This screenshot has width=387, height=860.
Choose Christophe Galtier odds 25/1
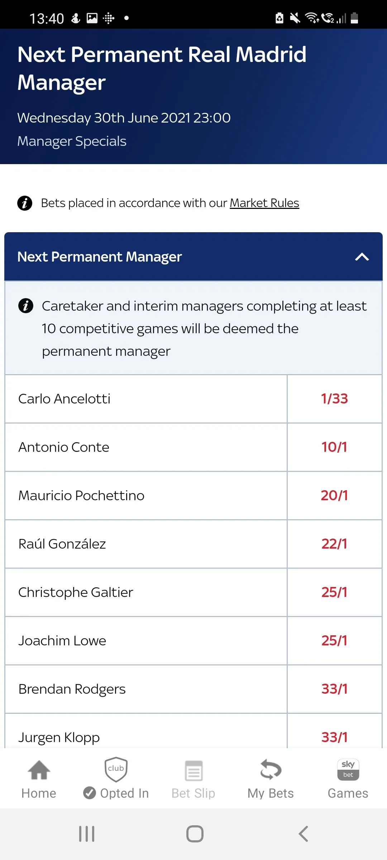334,592
